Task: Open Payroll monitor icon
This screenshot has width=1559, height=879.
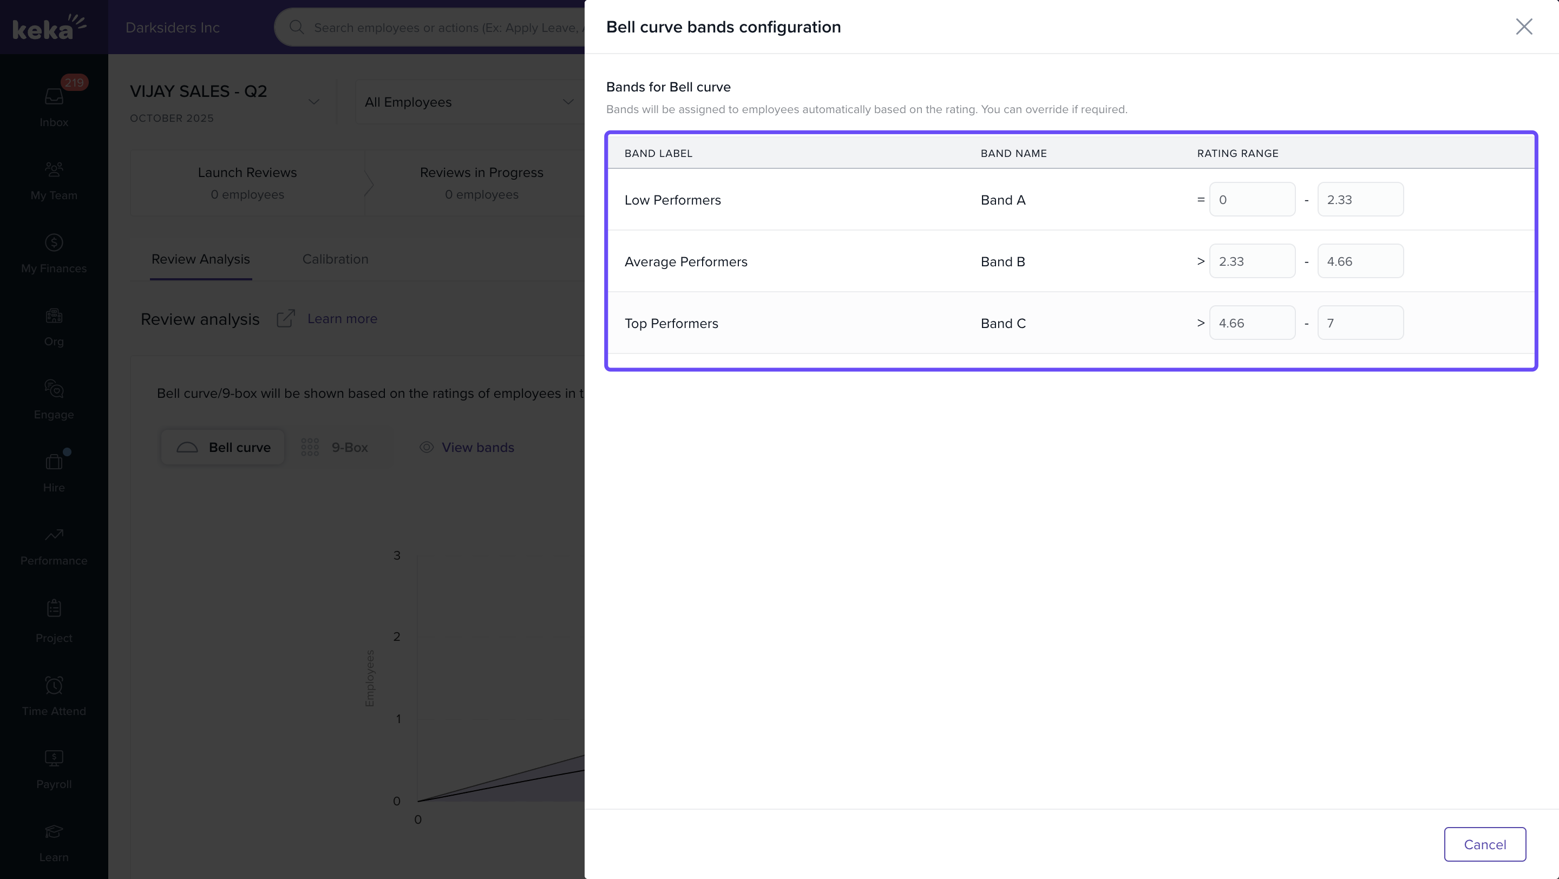Action: click(53, 759)
